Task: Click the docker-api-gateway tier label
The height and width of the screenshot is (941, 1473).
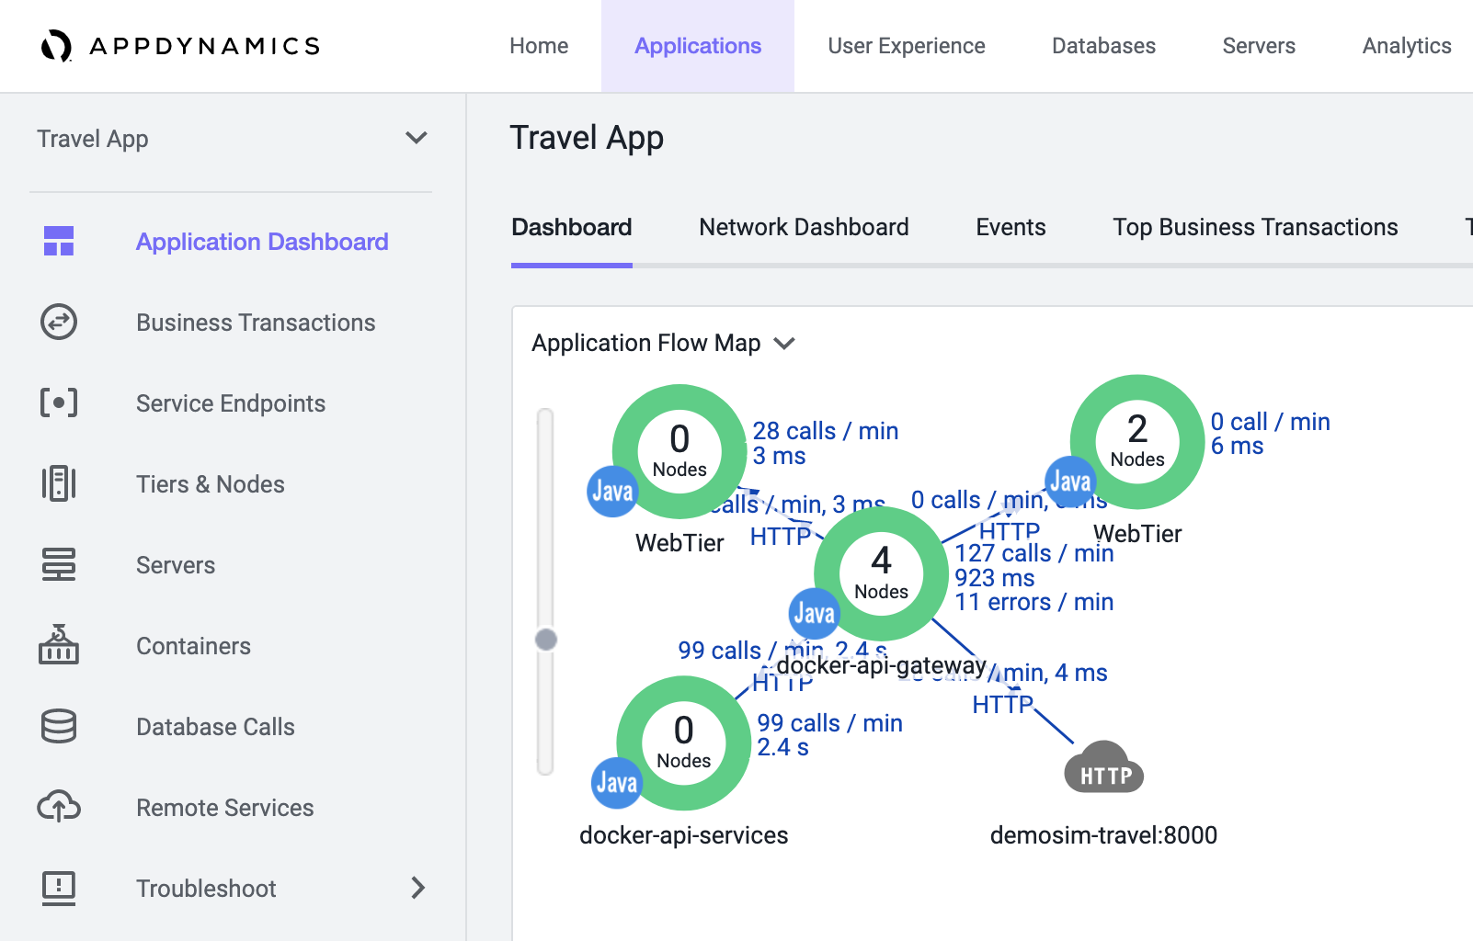Action: 881,665
